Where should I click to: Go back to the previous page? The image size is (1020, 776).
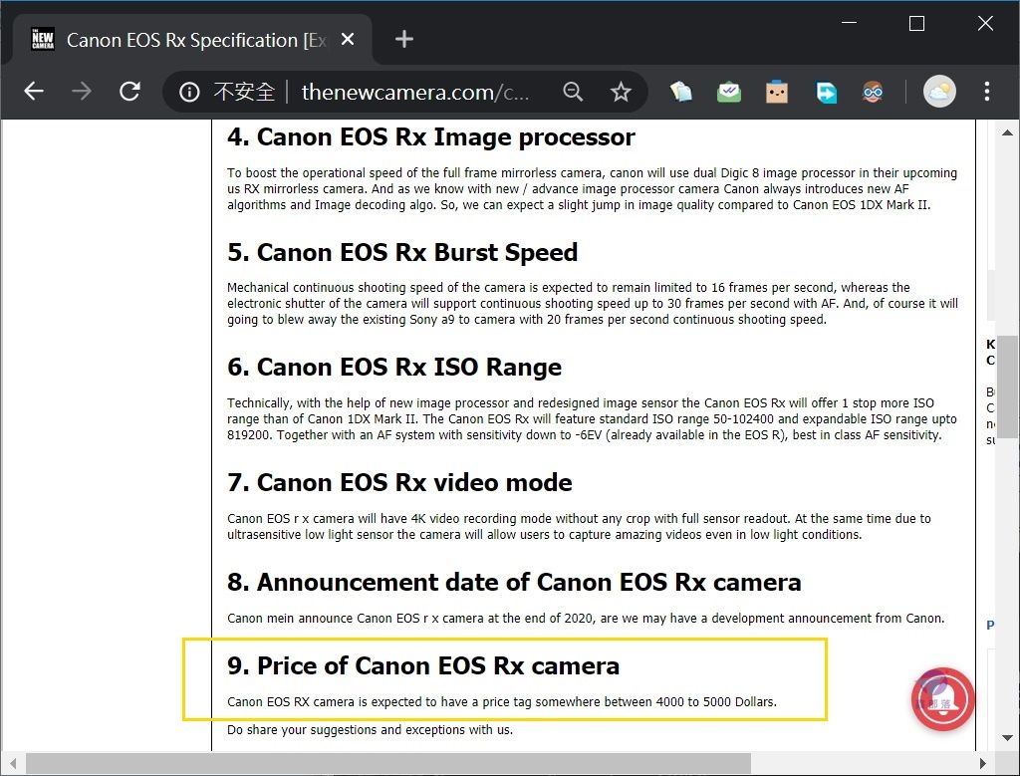click(34, 91)
